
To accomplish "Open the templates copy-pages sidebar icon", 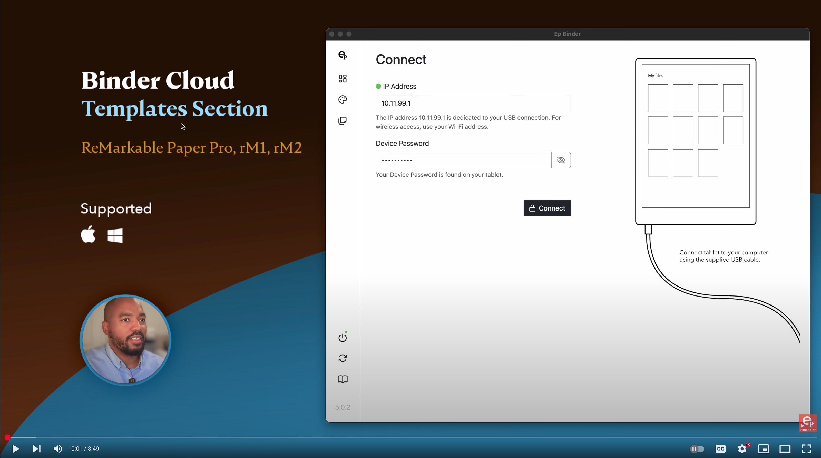I will [x=343, y=121].
